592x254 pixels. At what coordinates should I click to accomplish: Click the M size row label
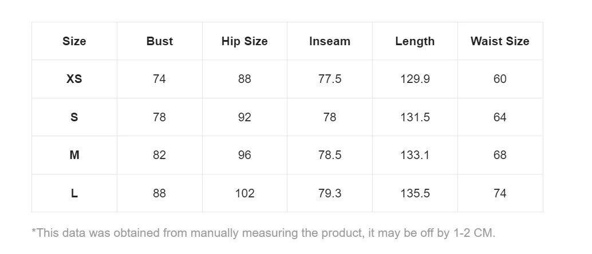74,155
